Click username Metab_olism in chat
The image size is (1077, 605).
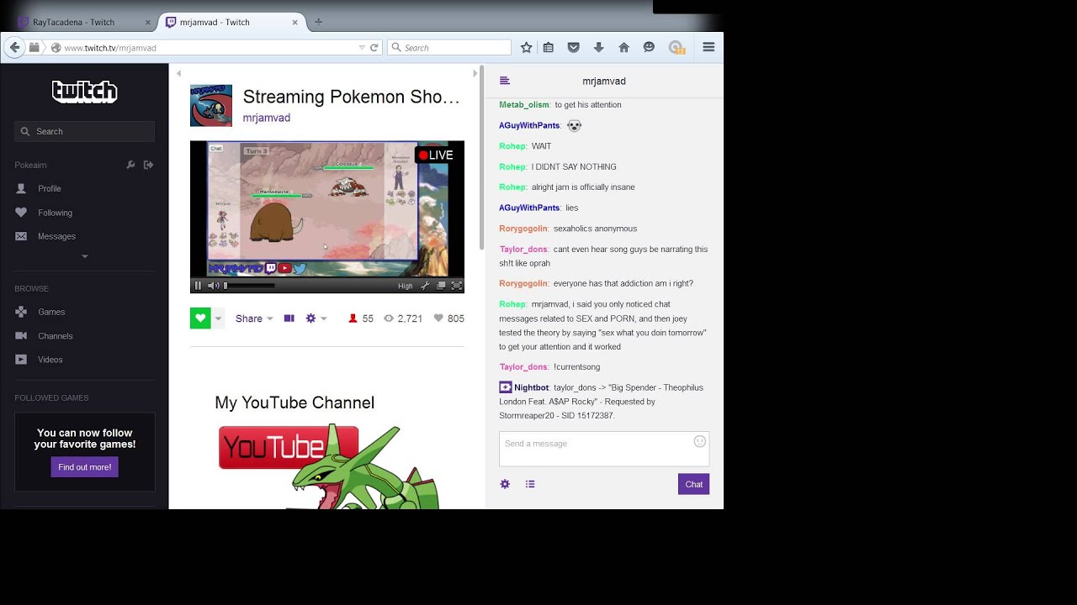(523, 105)
